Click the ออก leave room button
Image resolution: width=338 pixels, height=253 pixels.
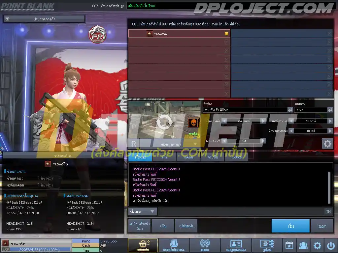(322, 226)
